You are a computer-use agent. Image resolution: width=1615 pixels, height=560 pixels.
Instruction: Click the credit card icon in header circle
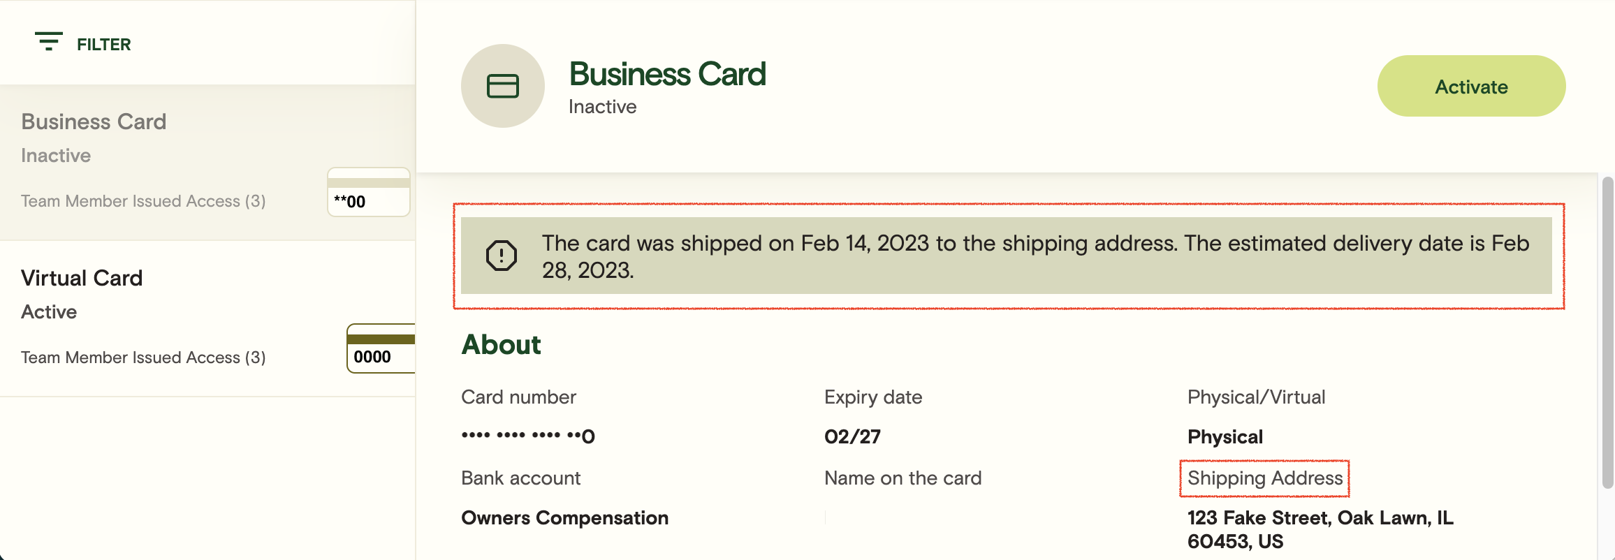[x=502, y=86]
